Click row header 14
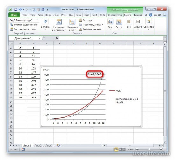Image resolution: width=175 pixels, height=160 pixels. pyautogui.click(x=11, y=102)
